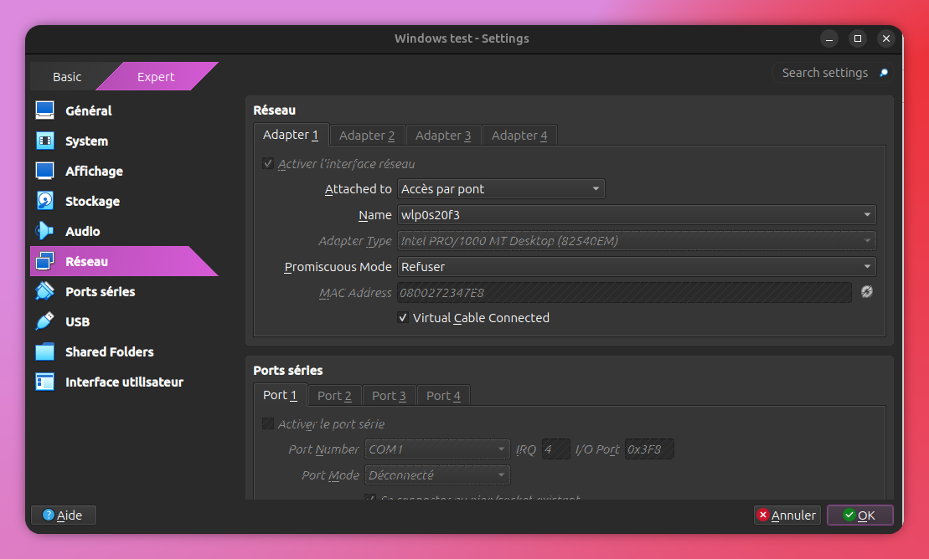Screen dimensions: 929x559
Task: Open the Stockage disk icon
Action: tap(44, 201)
